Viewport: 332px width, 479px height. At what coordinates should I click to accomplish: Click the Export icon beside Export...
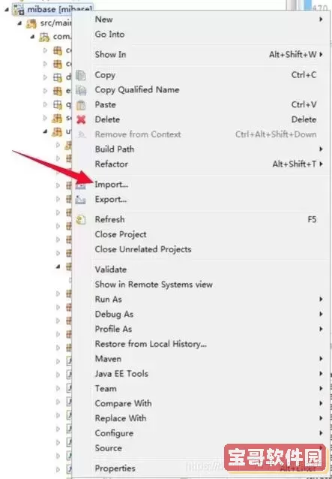[x=80, y=200]
